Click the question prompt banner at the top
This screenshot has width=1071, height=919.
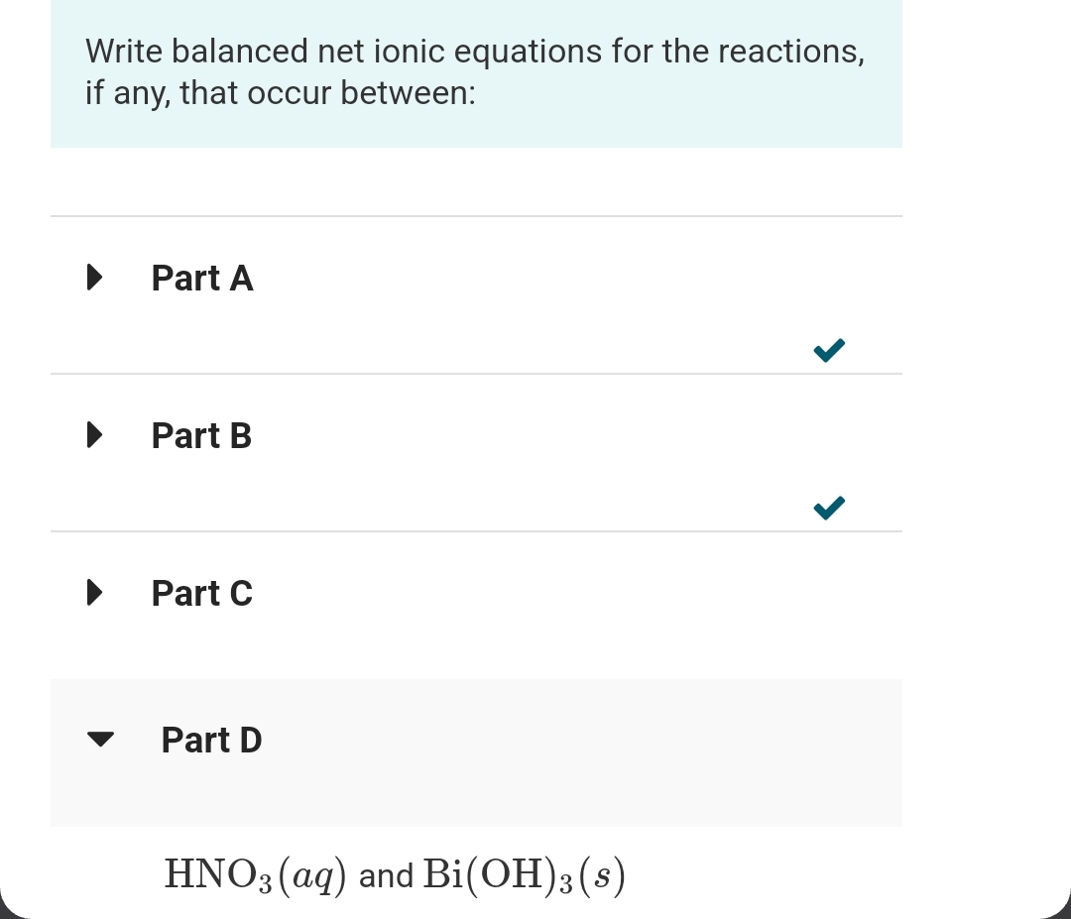[476, 72]
